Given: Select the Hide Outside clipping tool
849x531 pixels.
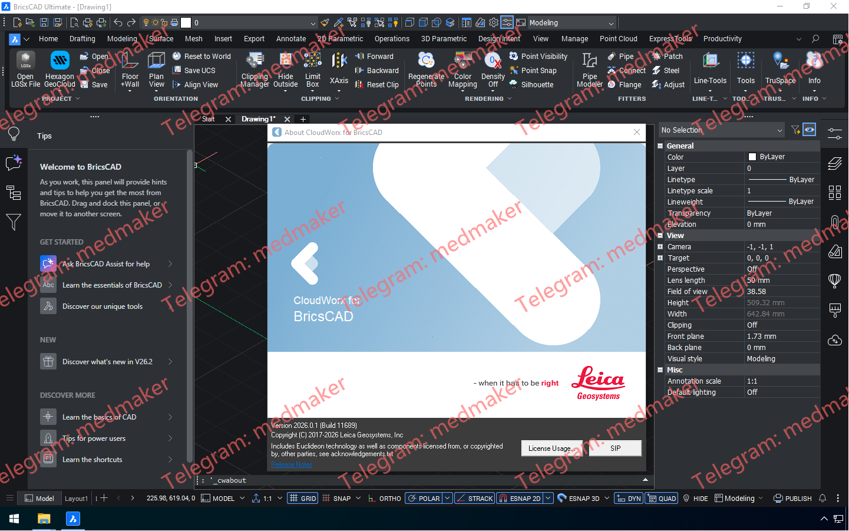Looking at the screenshot, I should pyautogui.click(x=286, y=71).
